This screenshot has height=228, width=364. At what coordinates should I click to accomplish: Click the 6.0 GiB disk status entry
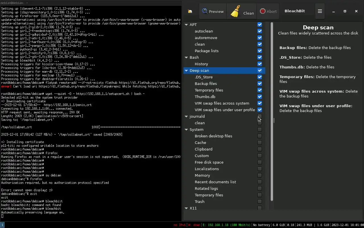coord(279,225)
